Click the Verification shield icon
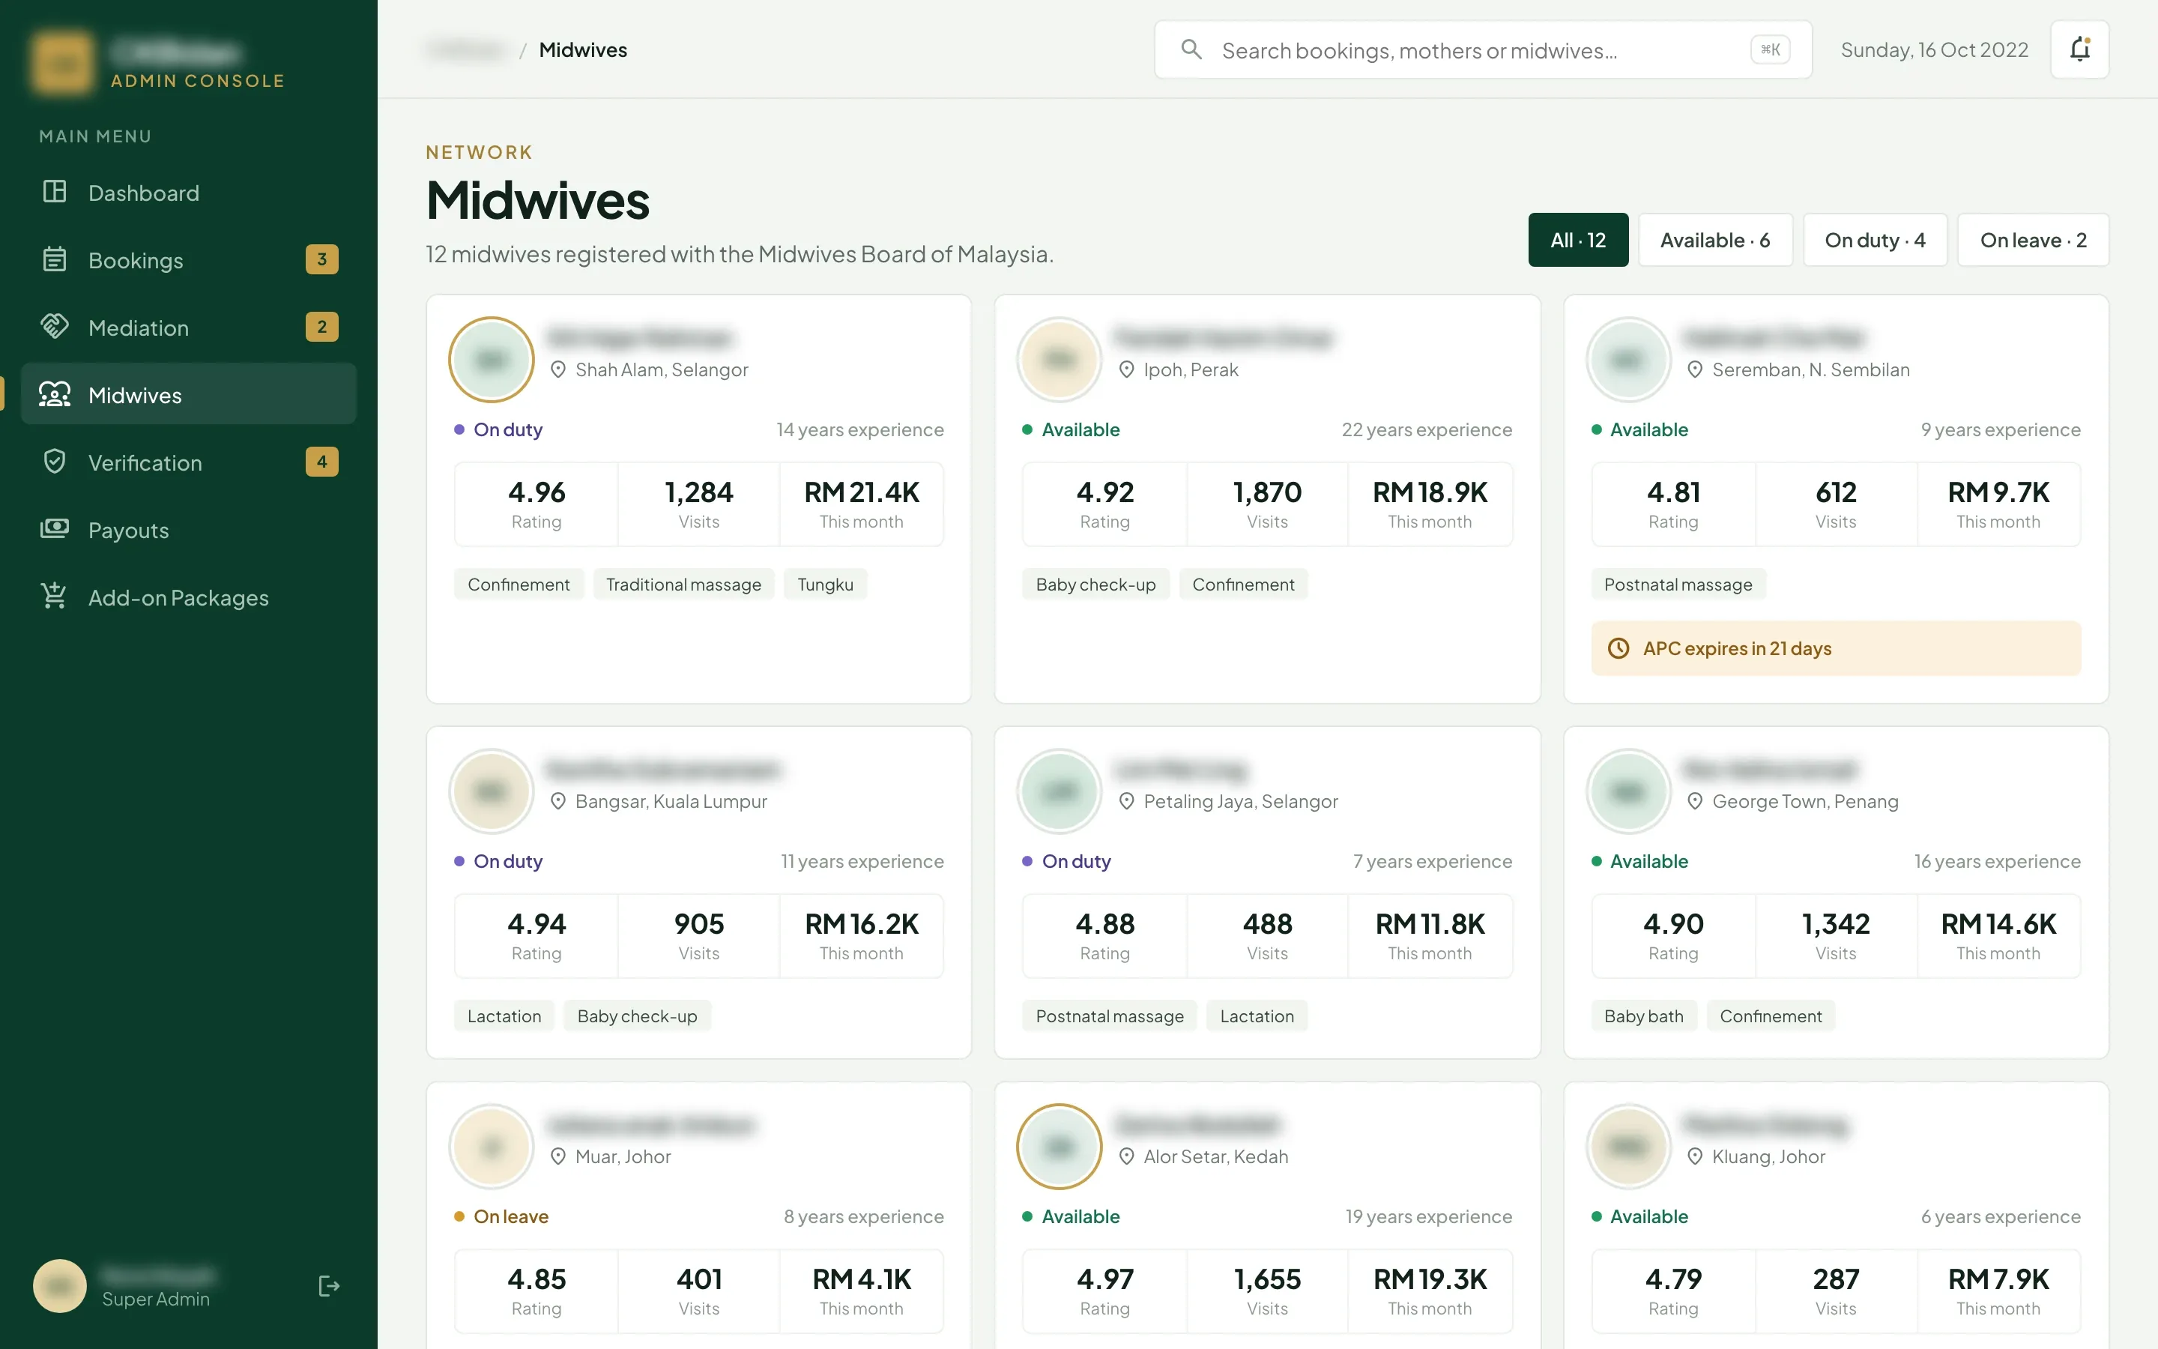 pyautogui.click(x=55, y=461)
